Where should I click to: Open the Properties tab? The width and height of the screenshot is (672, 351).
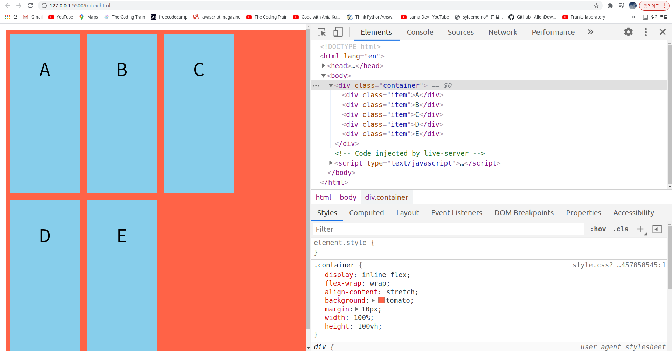coord(583,213)
